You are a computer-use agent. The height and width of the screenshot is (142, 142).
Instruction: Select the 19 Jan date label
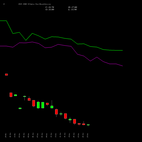pyautogui.click(x=69, y=135)
